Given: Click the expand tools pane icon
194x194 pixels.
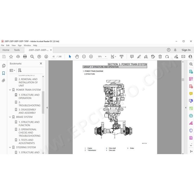Looking at the screenshot, I should [x=191, y=151].
